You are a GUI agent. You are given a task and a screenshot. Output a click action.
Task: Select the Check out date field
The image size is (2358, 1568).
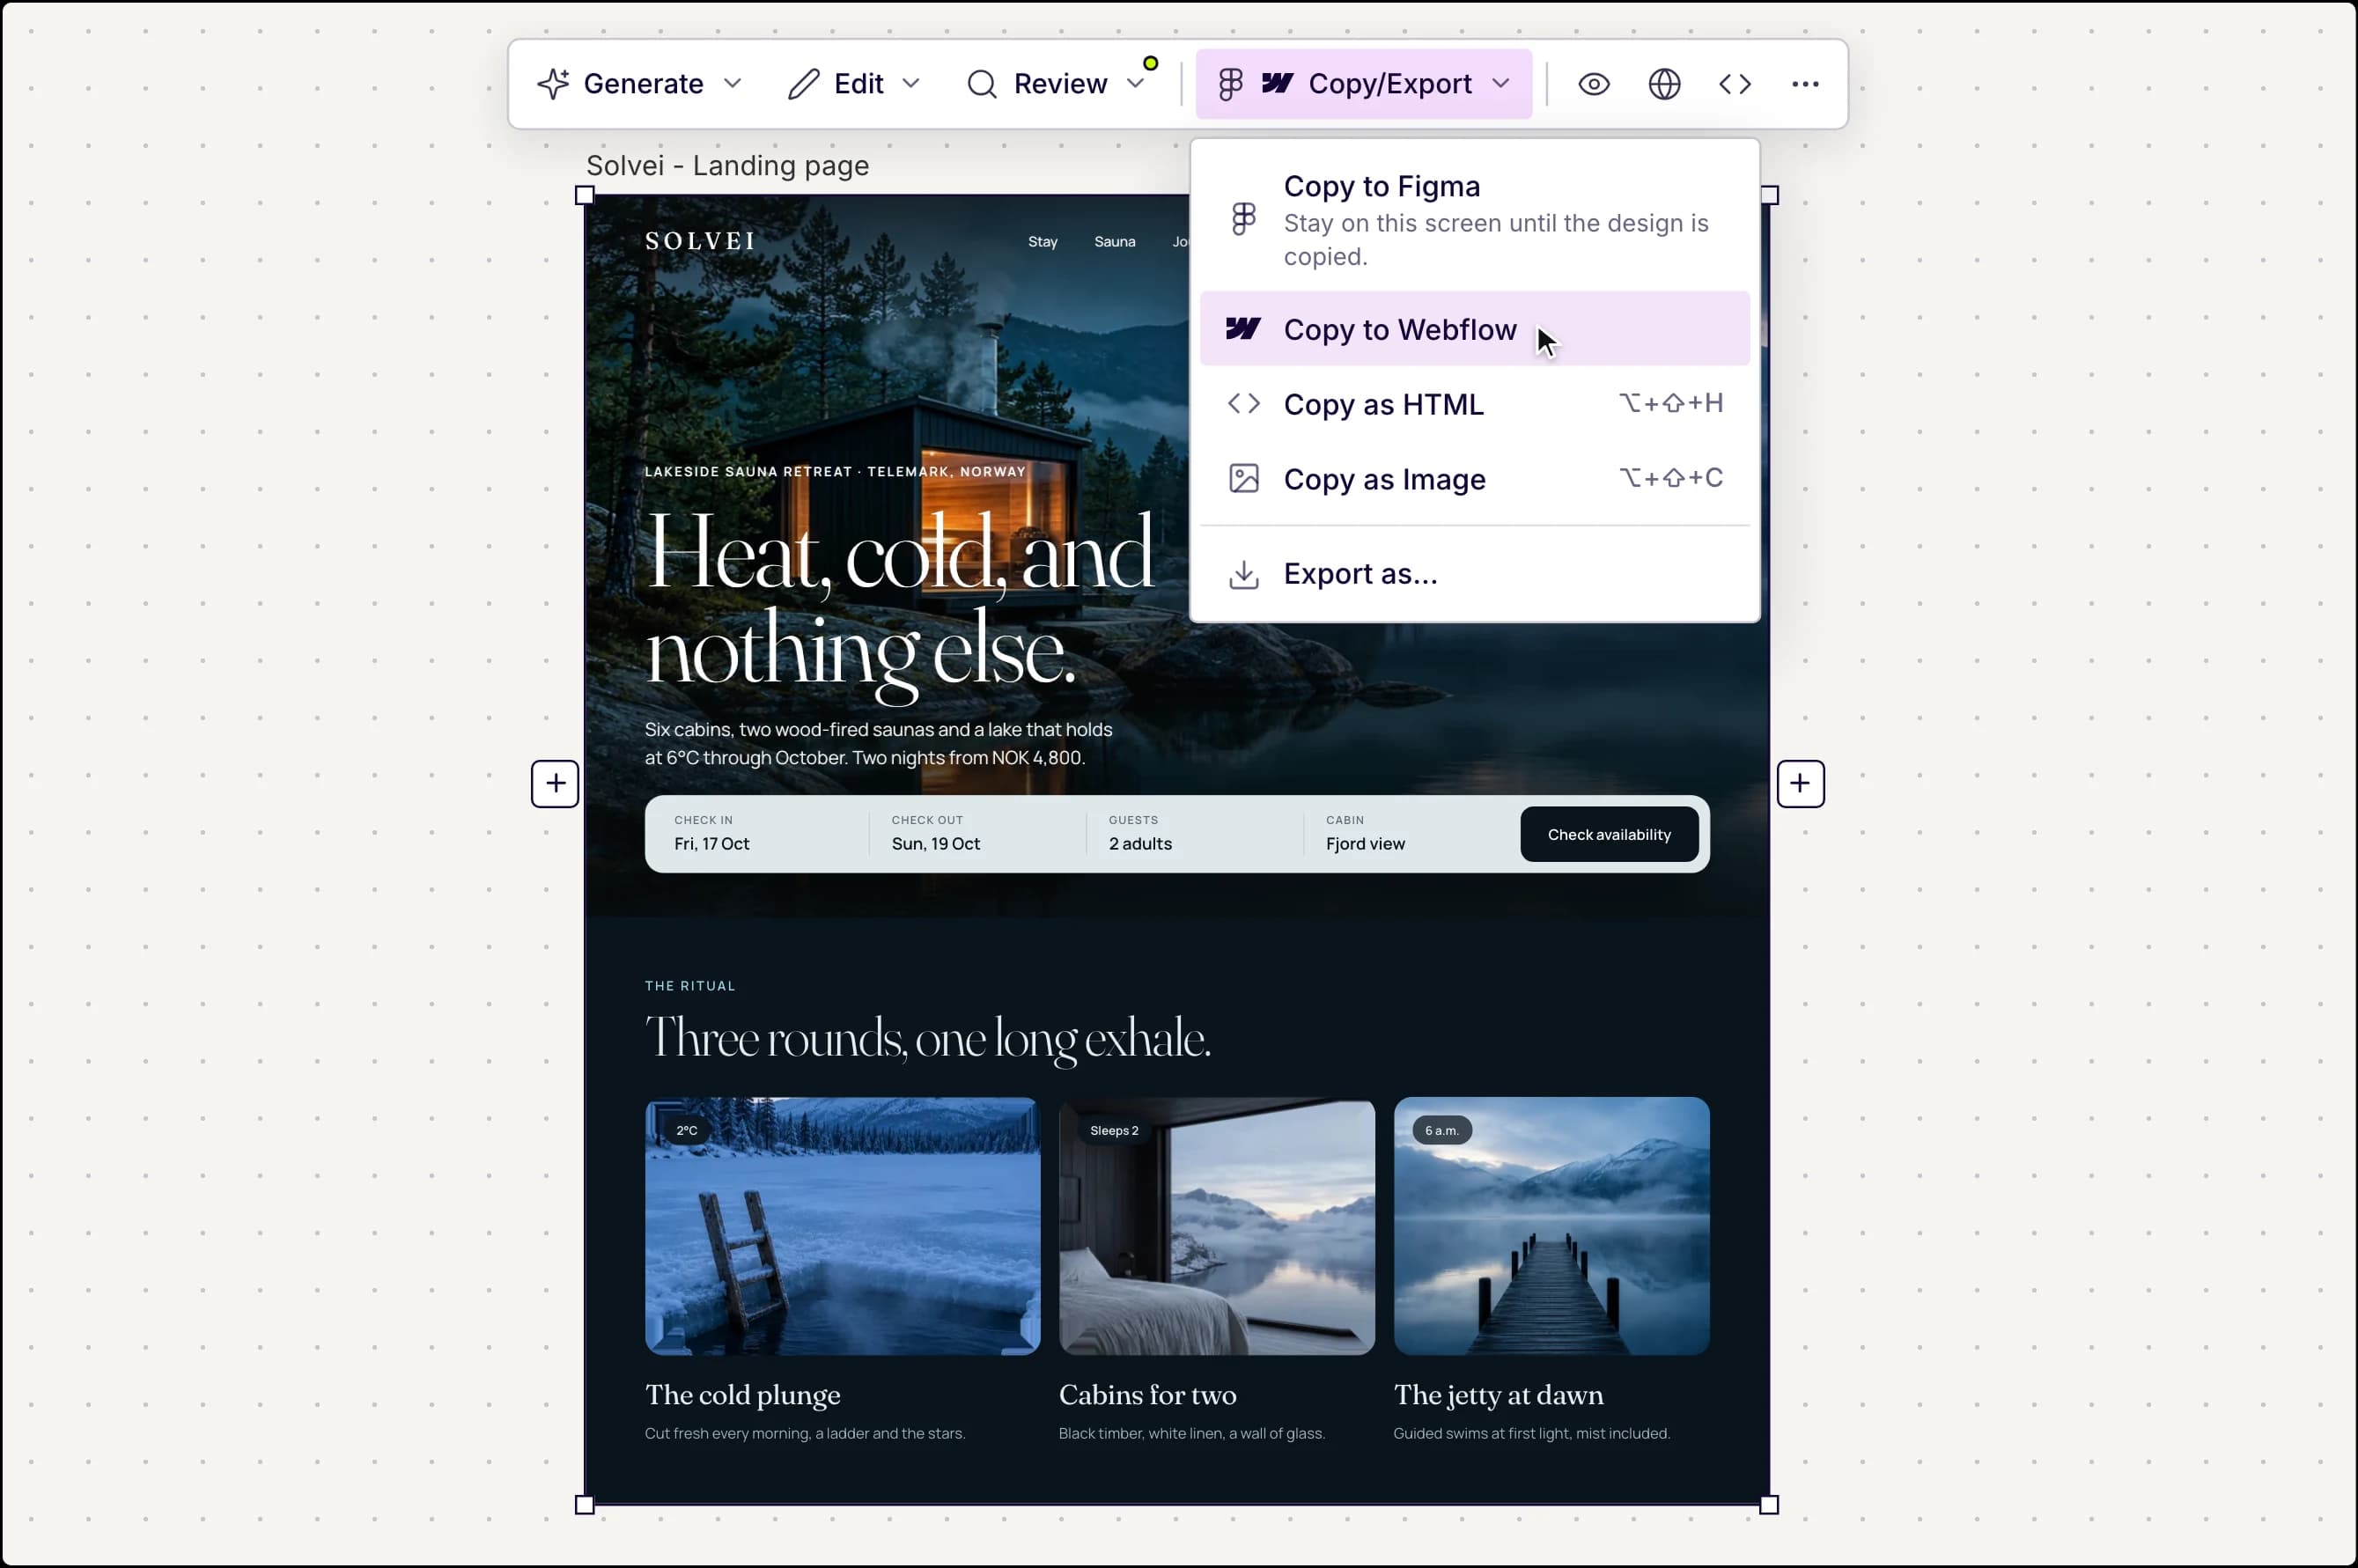[980, 833]
